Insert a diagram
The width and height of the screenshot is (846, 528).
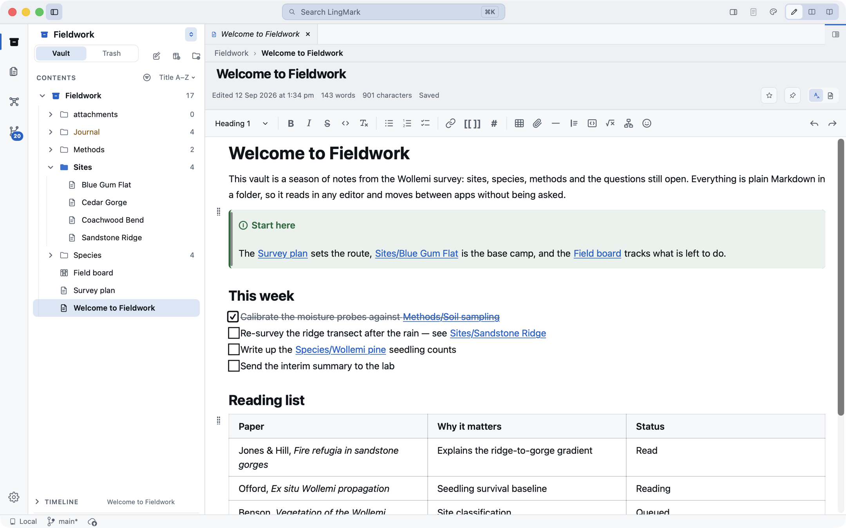pyautogui.click(x=628, y=124)
